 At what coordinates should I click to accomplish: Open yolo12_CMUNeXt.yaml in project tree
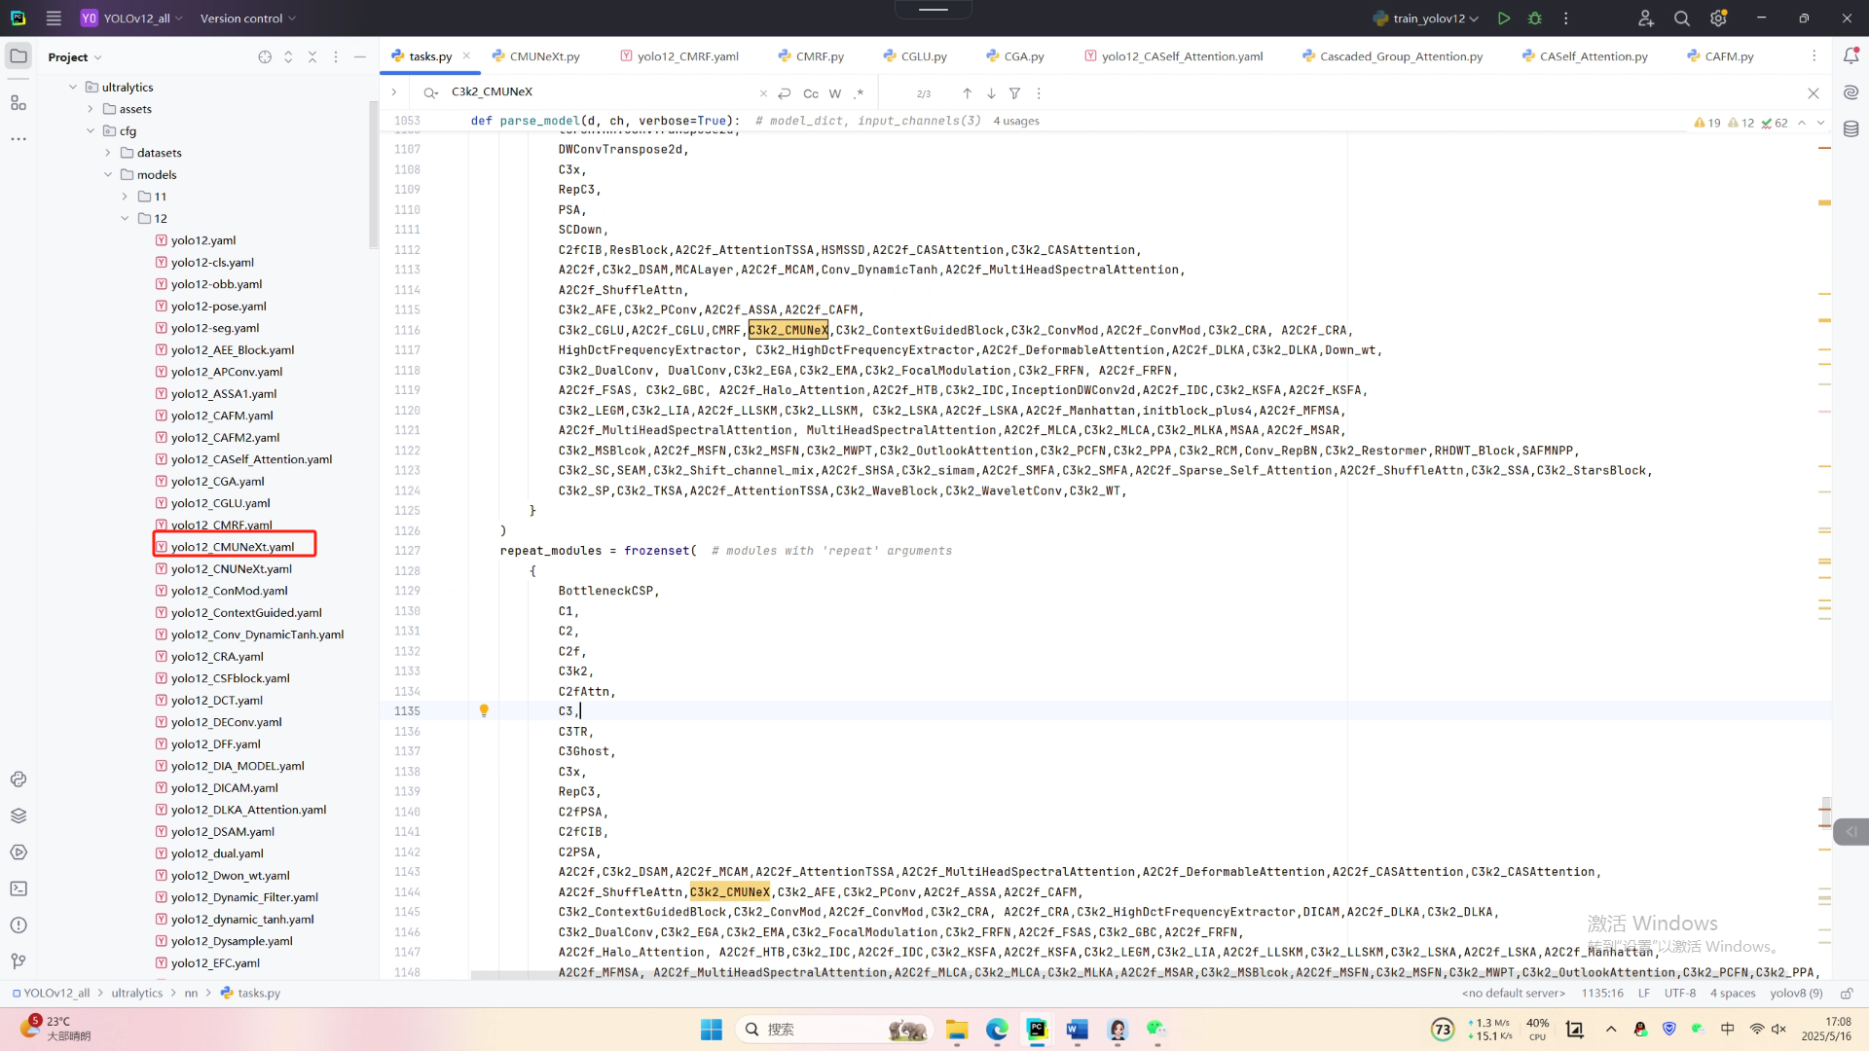pos(233,547)
